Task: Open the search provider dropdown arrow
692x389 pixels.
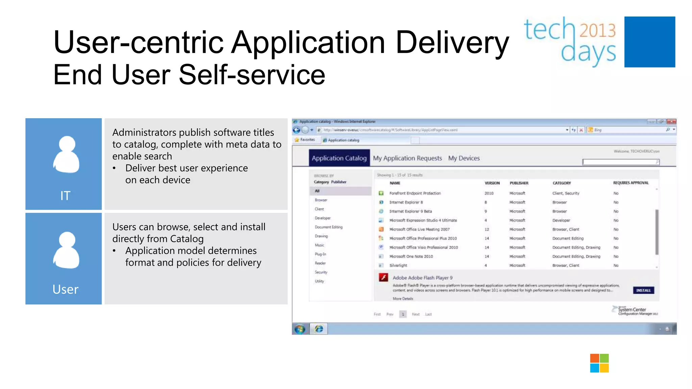Action: [x=674, y=130]
